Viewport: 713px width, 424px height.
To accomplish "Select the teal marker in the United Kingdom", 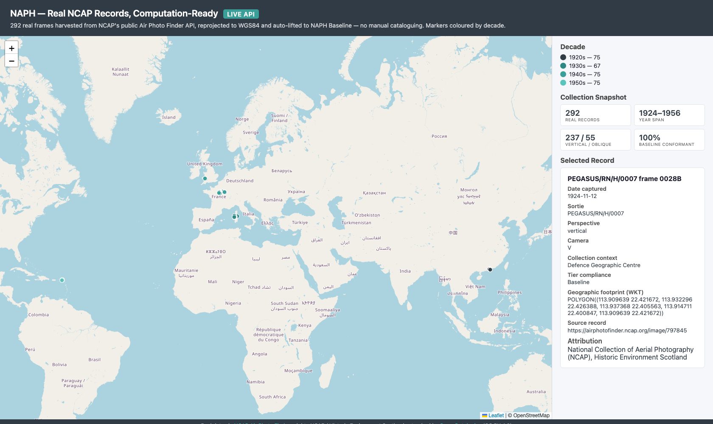I will click(205, 179).
